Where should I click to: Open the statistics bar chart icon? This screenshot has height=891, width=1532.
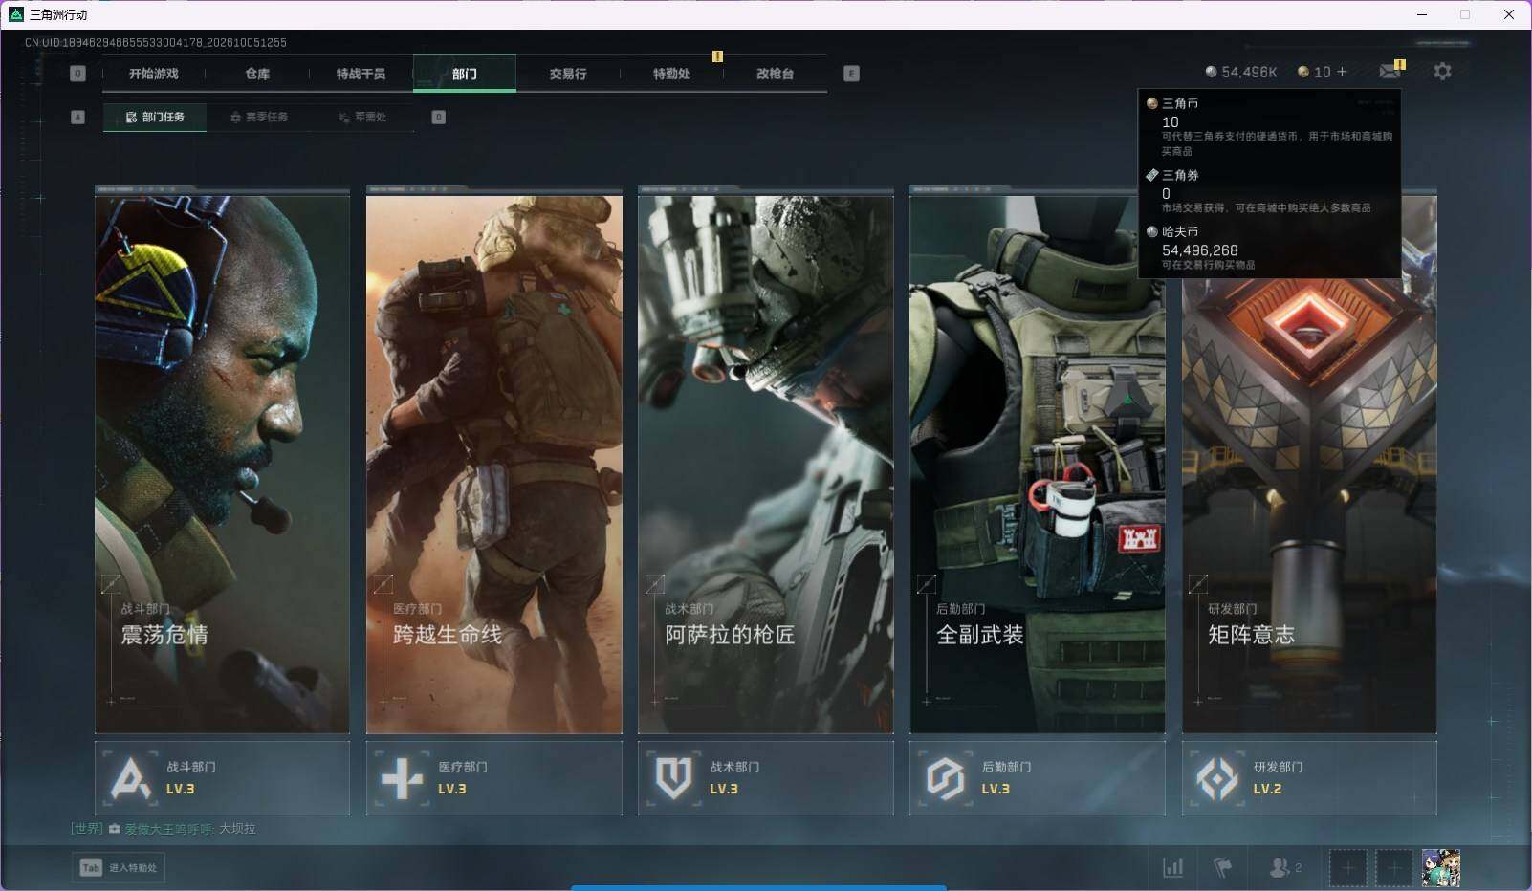point(1172,867)
